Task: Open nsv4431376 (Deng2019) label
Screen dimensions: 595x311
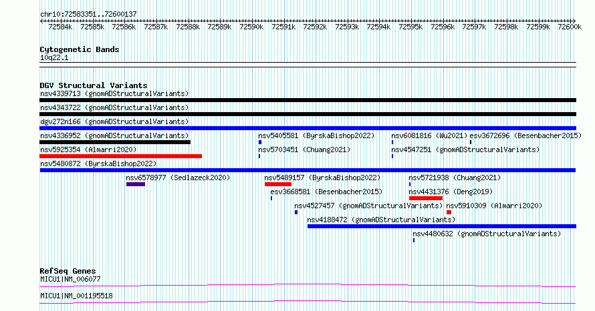Action: coord(451,192)
